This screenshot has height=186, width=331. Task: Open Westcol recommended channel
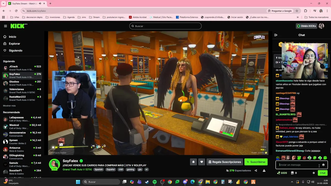coord(22,127)
